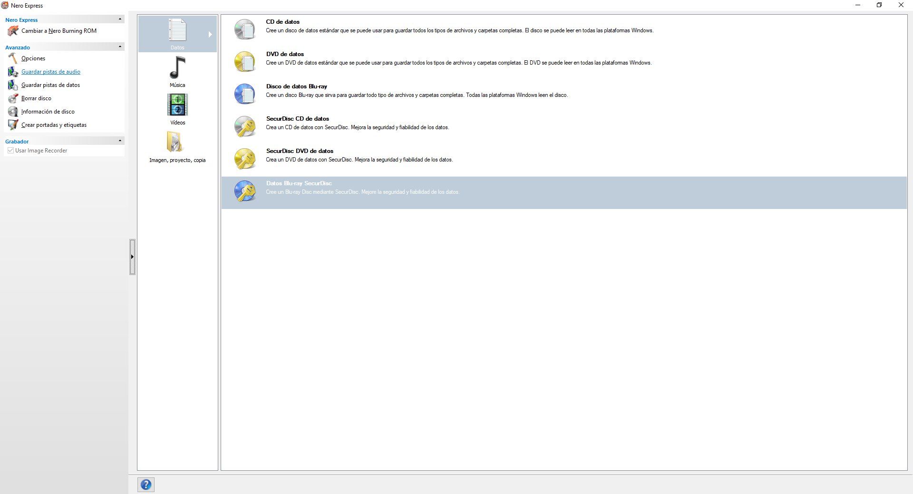The width and height of the screenshot is (913, 494).
Task: Restore down the Nero Express window
Action: tap(879, 5)
